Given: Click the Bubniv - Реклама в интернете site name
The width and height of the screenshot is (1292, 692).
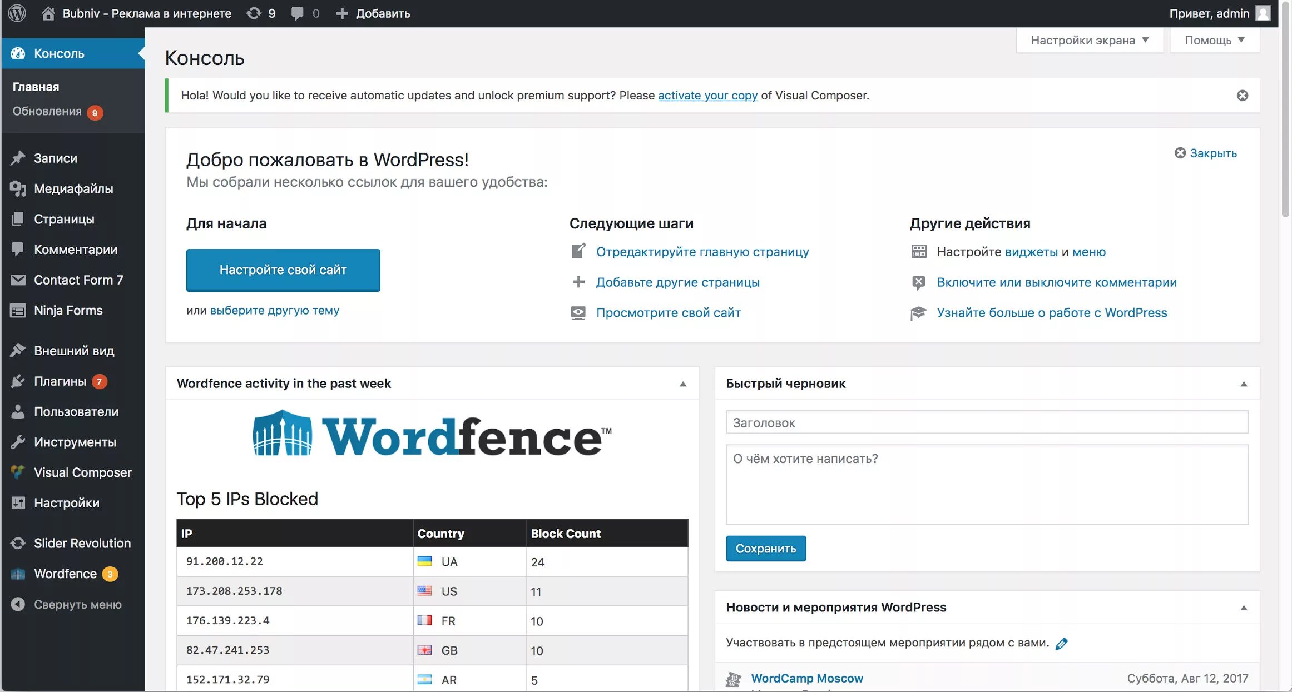Looking at the screenshot, I should [147, 13].
